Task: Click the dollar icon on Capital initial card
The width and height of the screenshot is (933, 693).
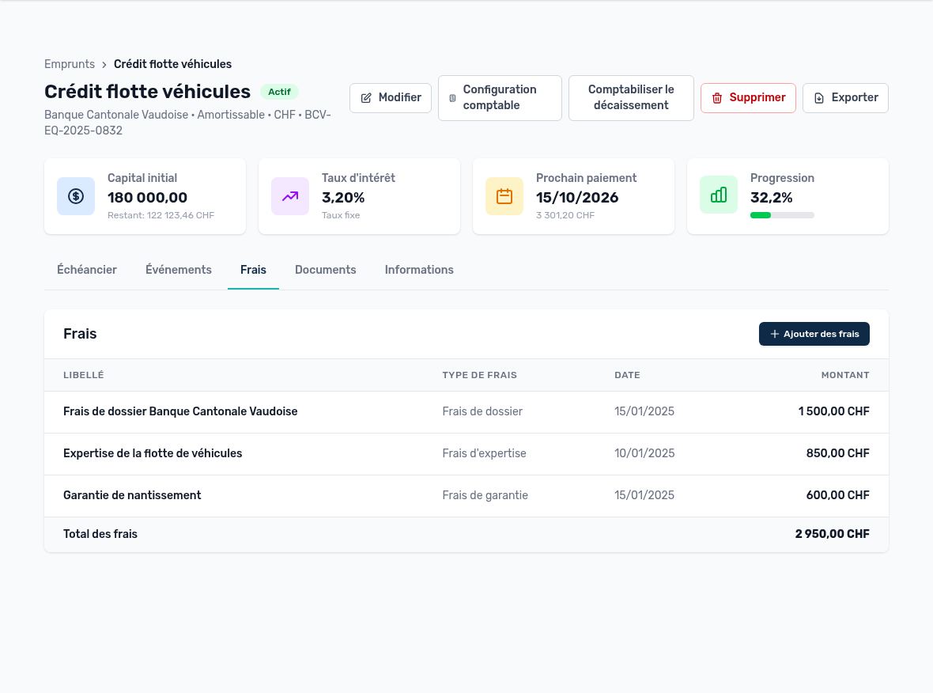Action: point(76,196)
